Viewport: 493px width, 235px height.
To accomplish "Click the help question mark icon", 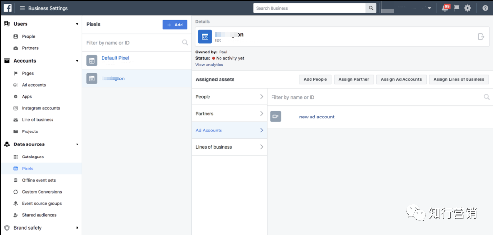I will (x=485, y=8).
